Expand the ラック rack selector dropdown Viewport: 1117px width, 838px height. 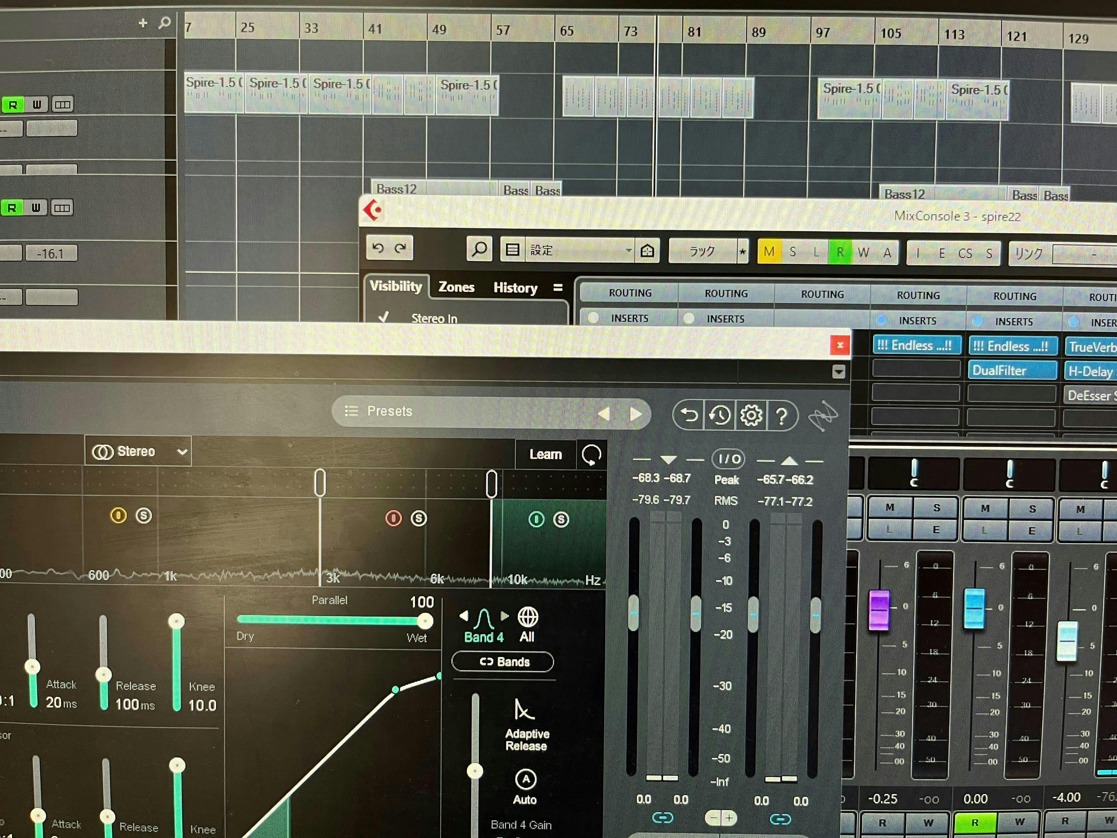click(x=702, y=251)
